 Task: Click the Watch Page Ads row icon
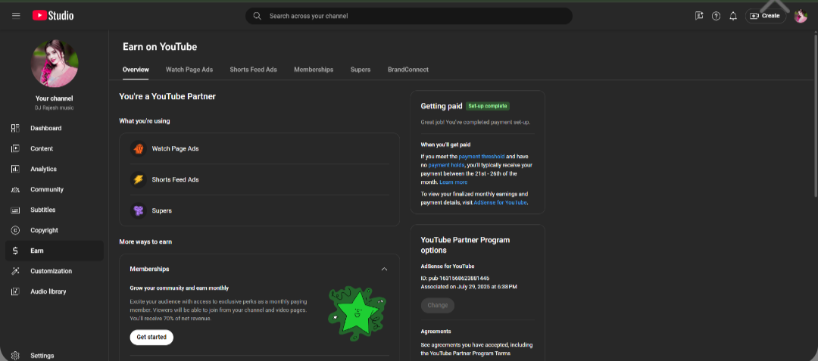tap(139, 148)
